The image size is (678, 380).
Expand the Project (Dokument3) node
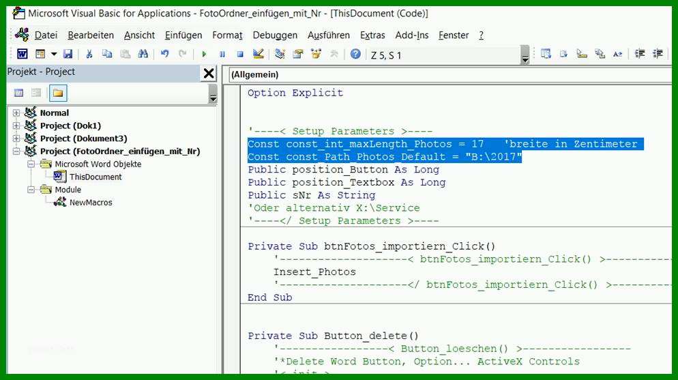16,138
